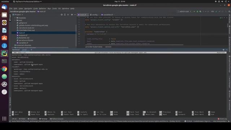Open the Software Updater icon in dock

[4, 84]
